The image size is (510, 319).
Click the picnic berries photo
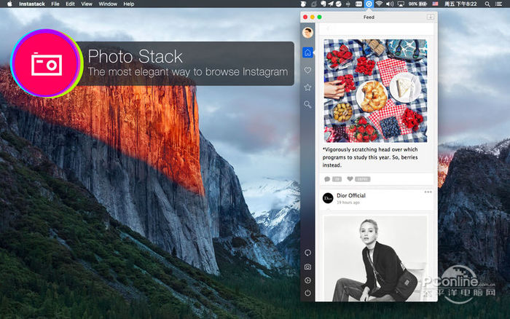pos(375,91)
